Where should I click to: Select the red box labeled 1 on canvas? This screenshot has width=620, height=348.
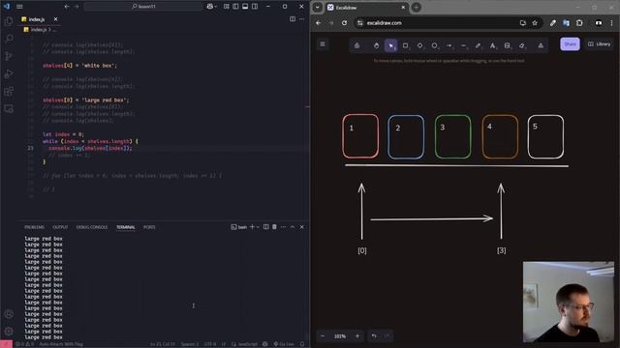click(360, 136)
